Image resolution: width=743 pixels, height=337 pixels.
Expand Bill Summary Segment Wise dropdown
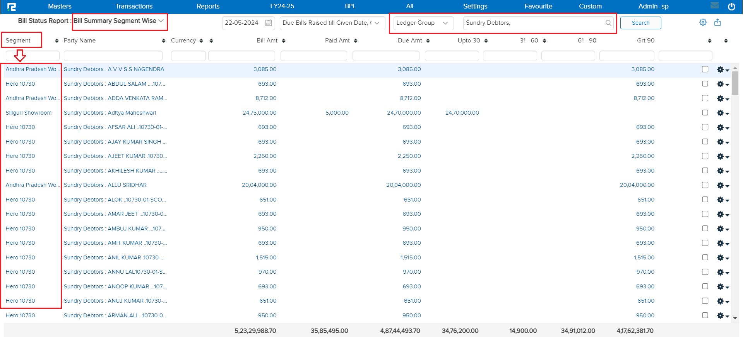(119, 21)
